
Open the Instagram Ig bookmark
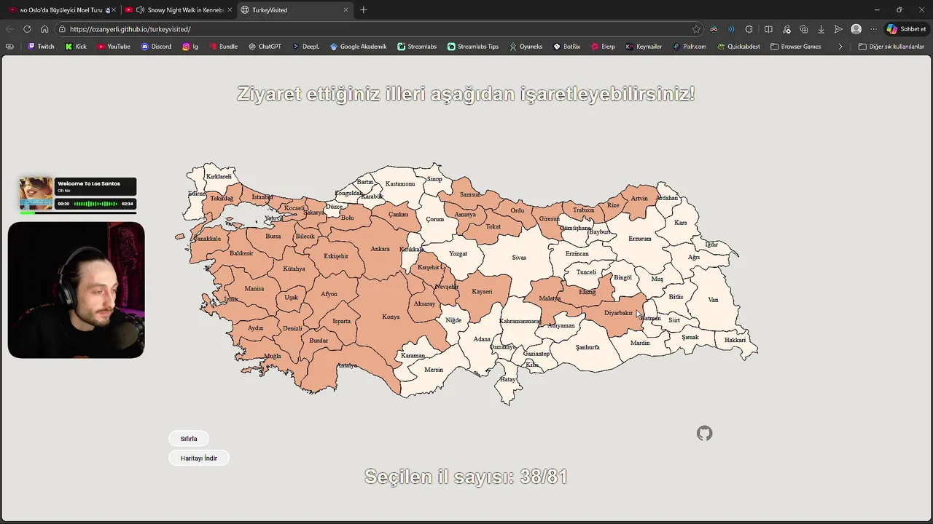[190, 47]
